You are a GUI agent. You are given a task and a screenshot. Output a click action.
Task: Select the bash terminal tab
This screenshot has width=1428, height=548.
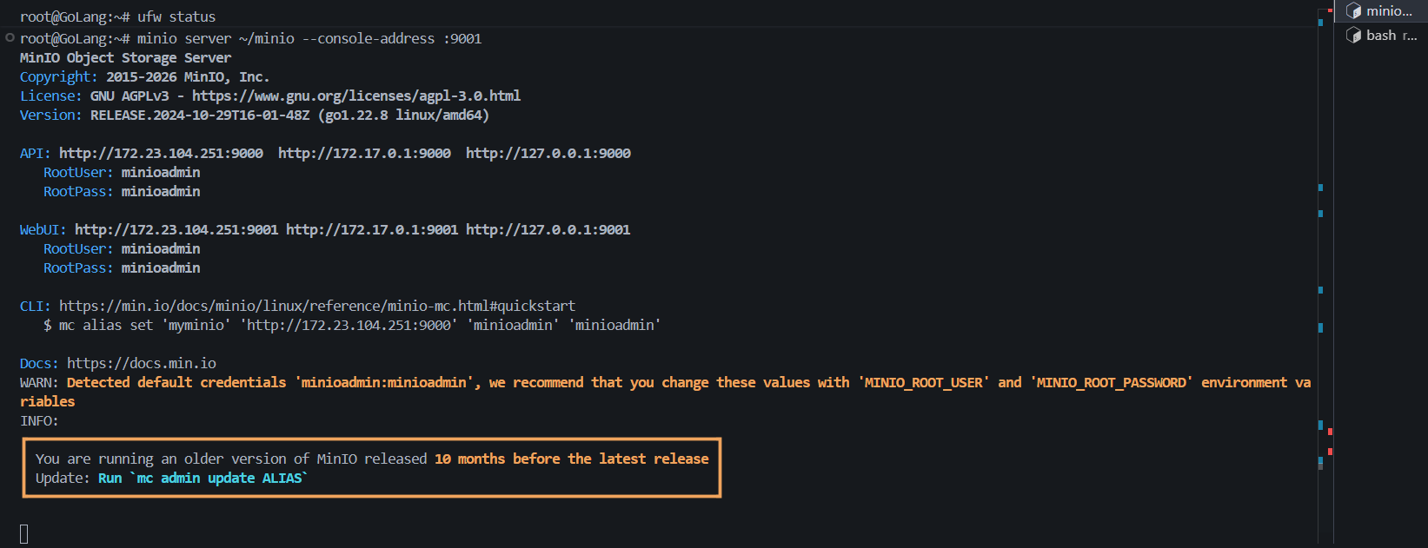point(1381,36)
